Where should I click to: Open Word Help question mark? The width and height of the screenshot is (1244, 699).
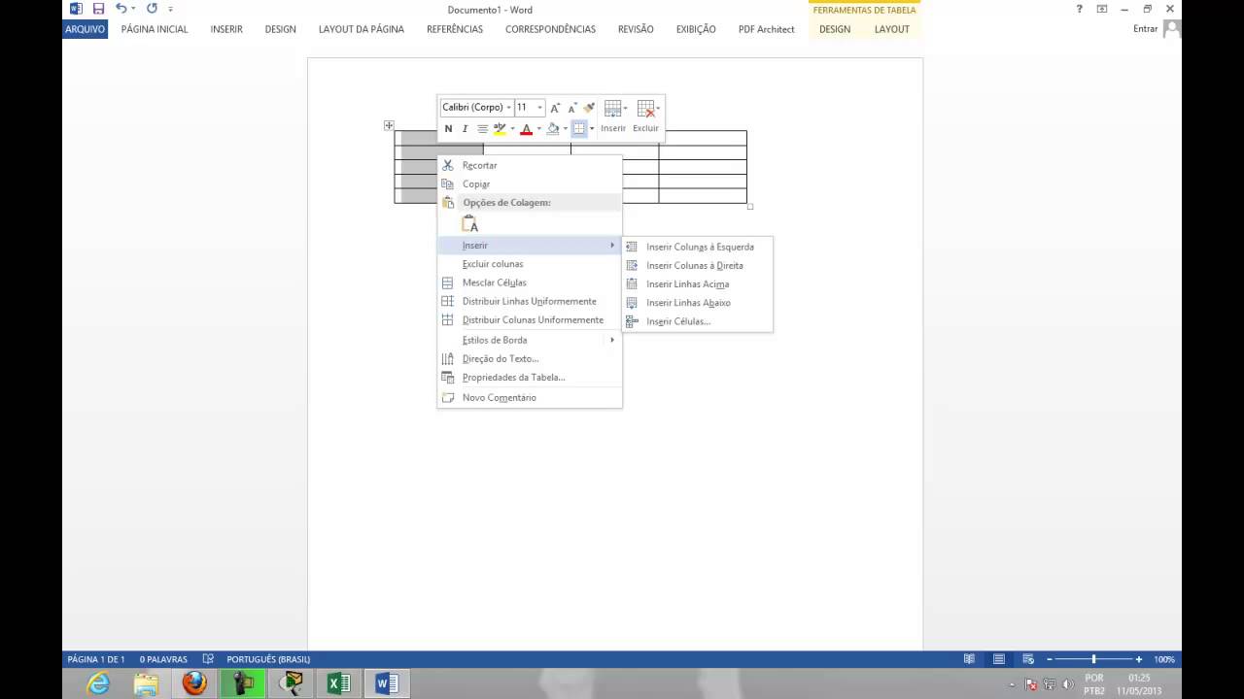(x=1079, y=9)
